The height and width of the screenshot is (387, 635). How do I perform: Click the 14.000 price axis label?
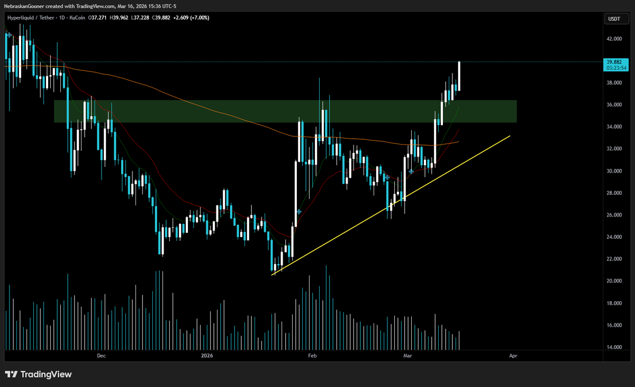614,347
